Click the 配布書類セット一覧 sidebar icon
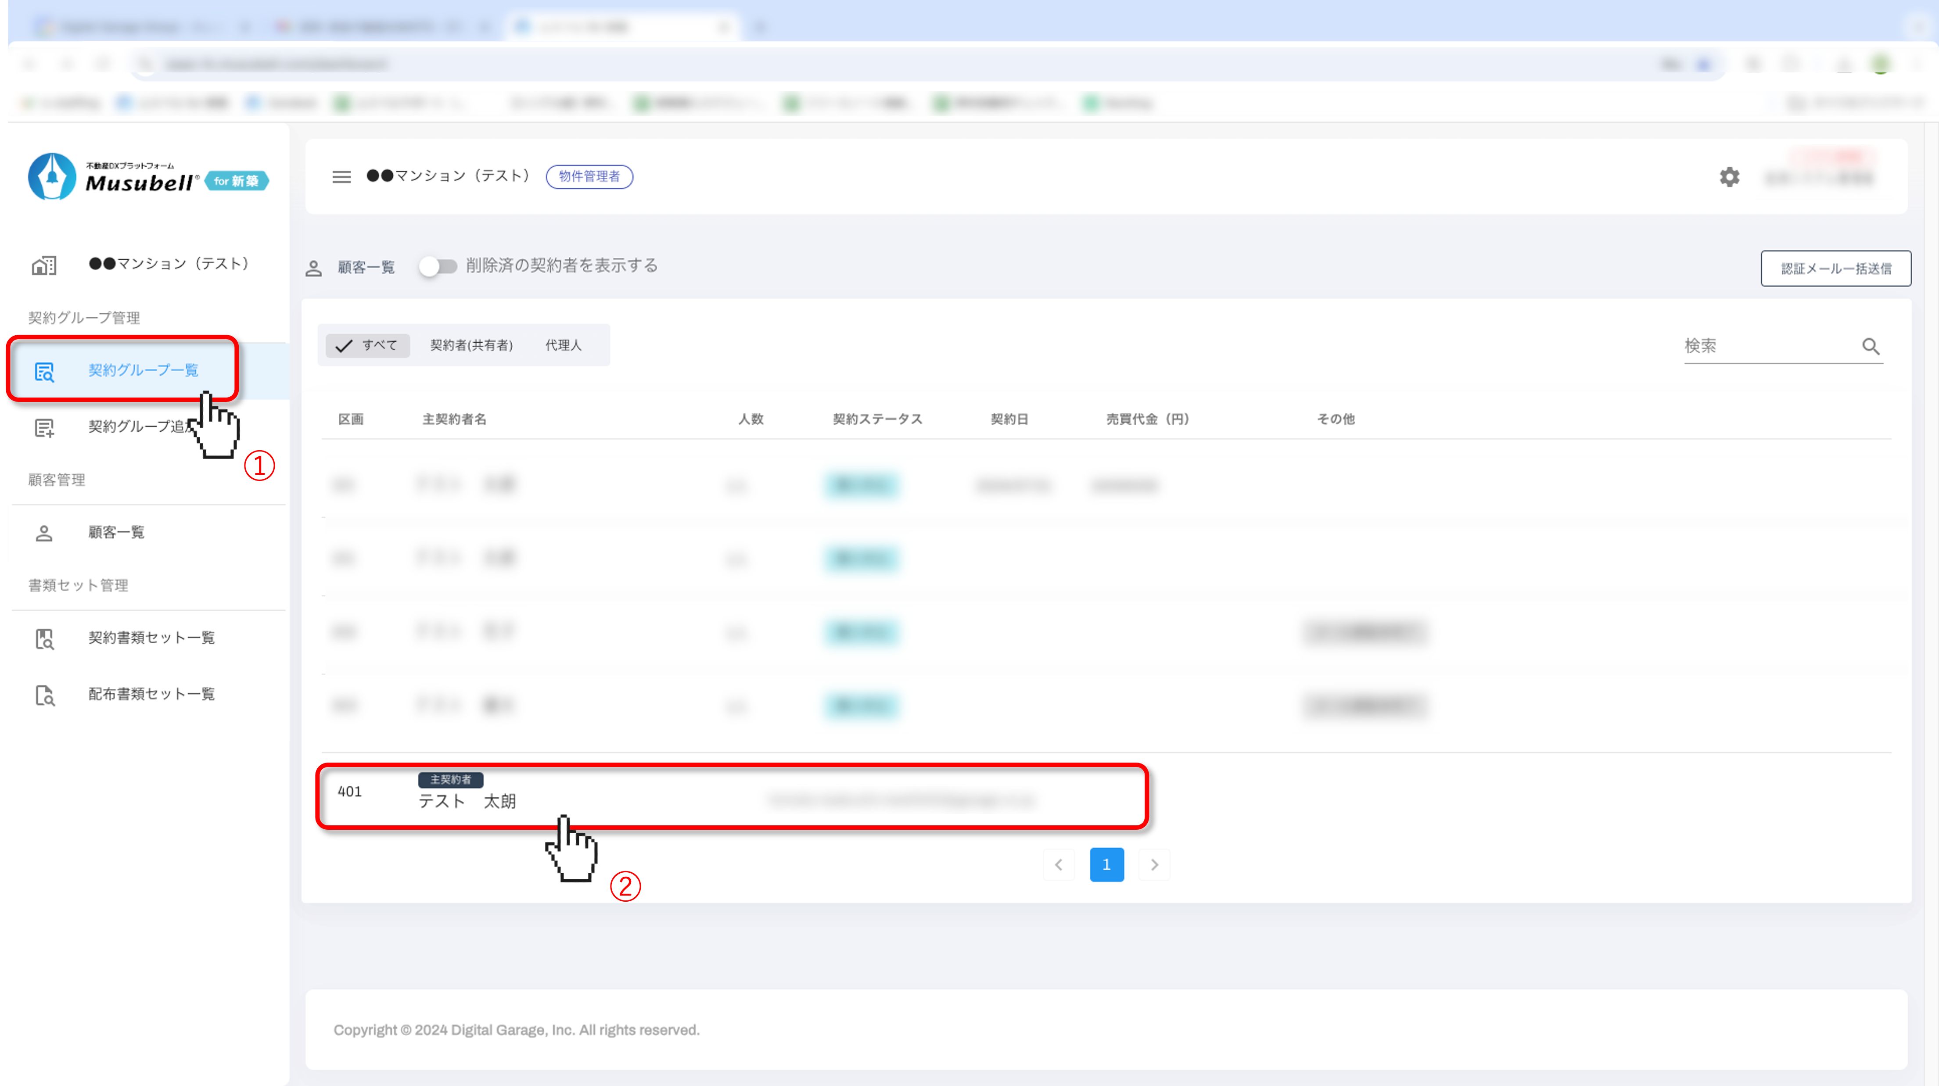Viewport: 1939px width, 1086px height. [x=44, y=695]
